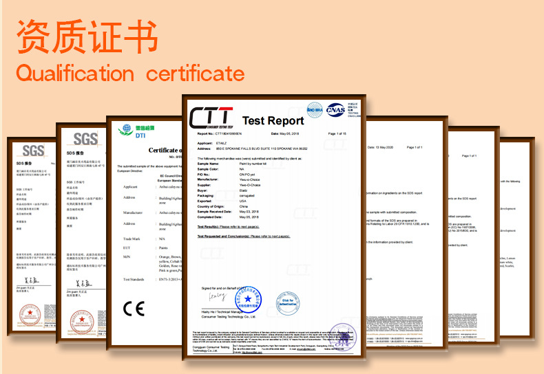Click the 'Certificate o' title on the DTI certificate

(165, 150)
